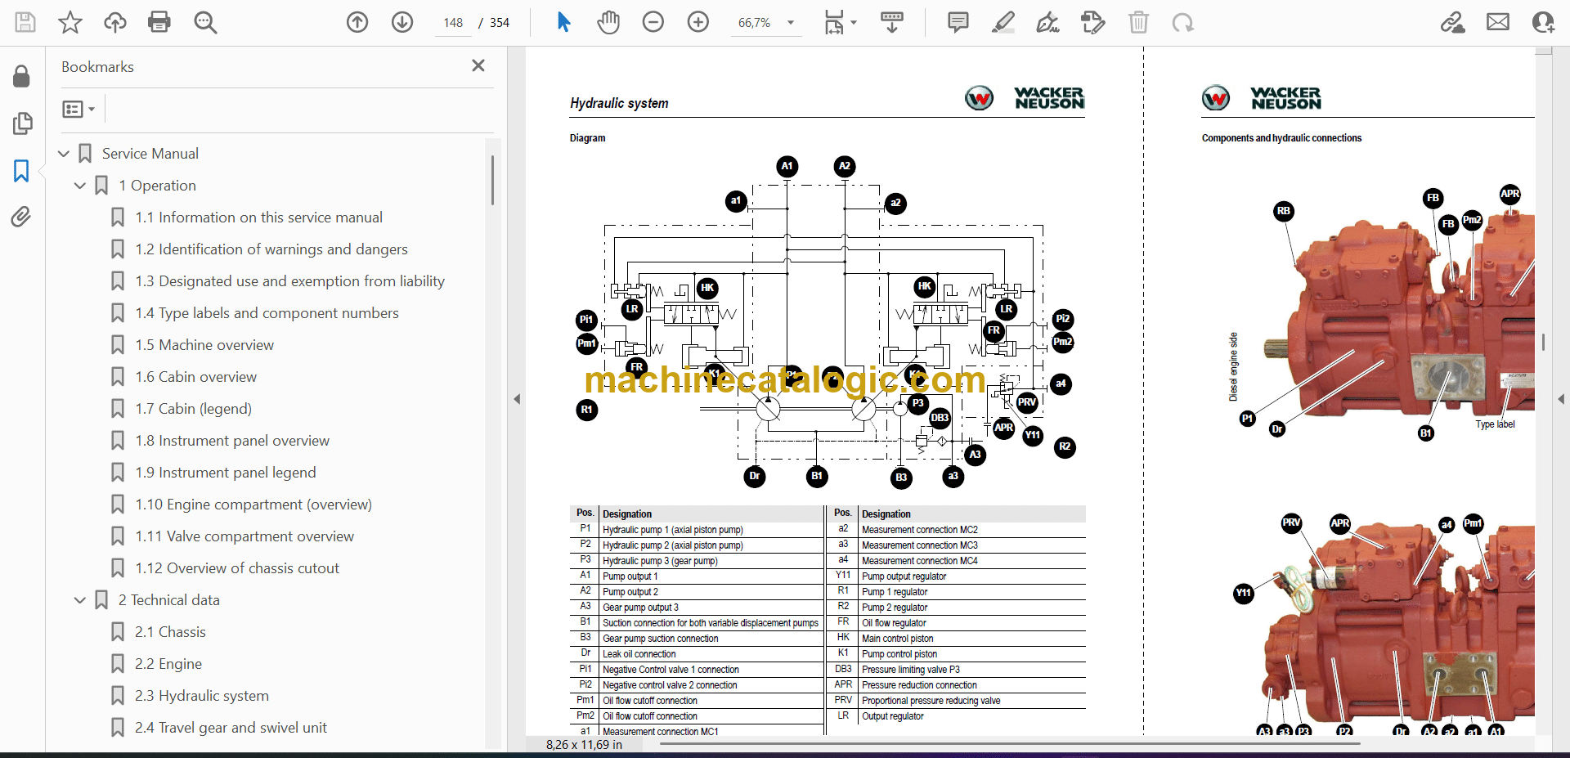Screen dimensions: 1570x758
Task: Click the page number field showing 148
Action: point(454,23)
